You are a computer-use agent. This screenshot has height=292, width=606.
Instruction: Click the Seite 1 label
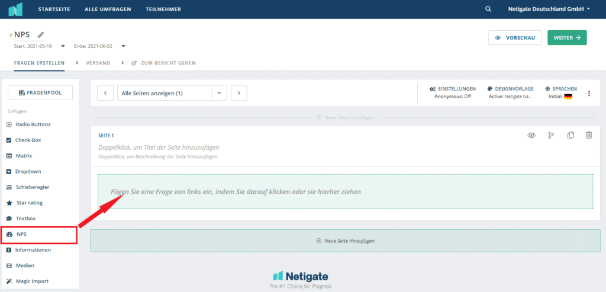coord(107,136)
